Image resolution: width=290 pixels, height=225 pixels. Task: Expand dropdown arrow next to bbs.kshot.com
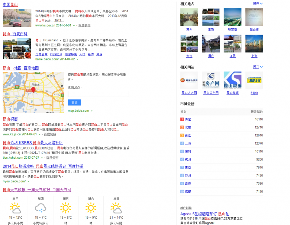pos(42,158)
